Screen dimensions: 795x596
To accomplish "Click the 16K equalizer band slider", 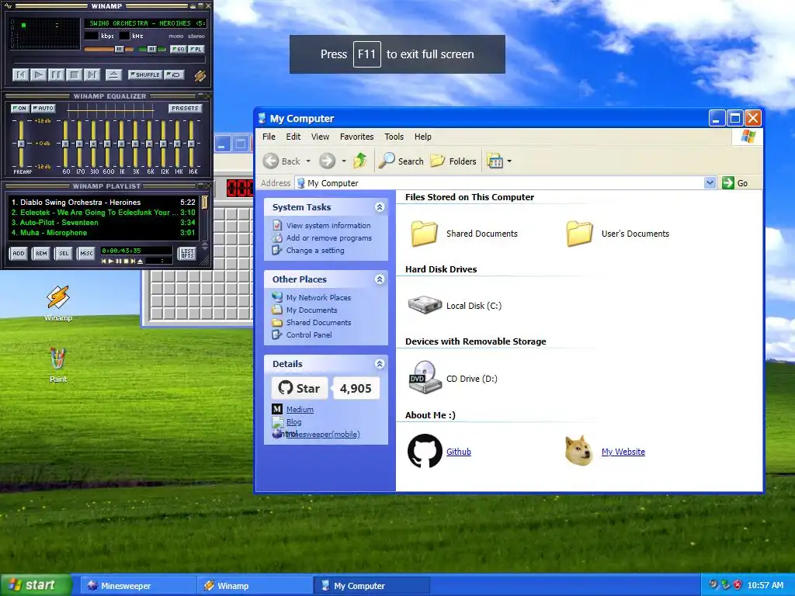I will click(x=191, y=144).
